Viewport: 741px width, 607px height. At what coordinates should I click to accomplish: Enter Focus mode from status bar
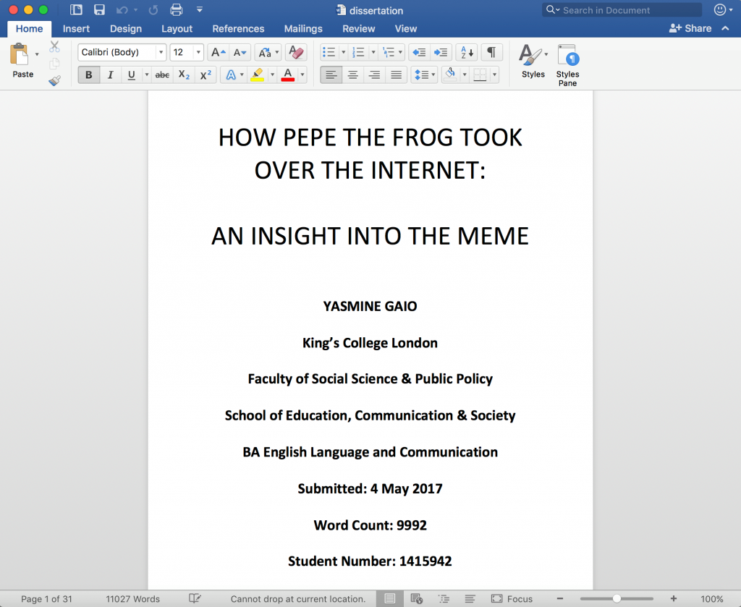click(512, 598)
